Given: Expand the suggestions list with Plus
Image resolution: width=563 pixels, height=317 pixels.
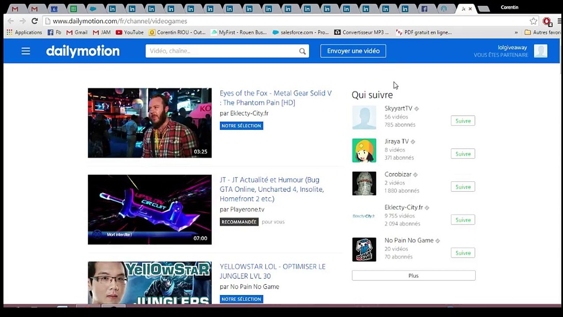Looking at the screenshot, I should tap(413, 276).
